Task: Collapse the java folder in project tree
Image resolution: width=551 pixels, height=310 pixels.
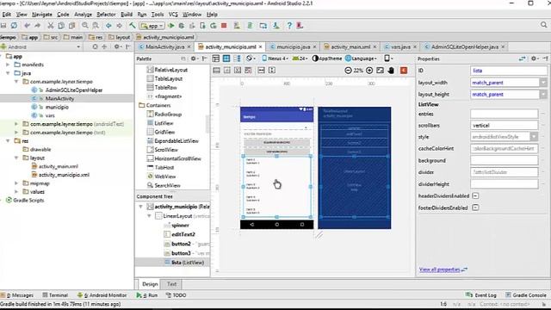Action: 8,73
